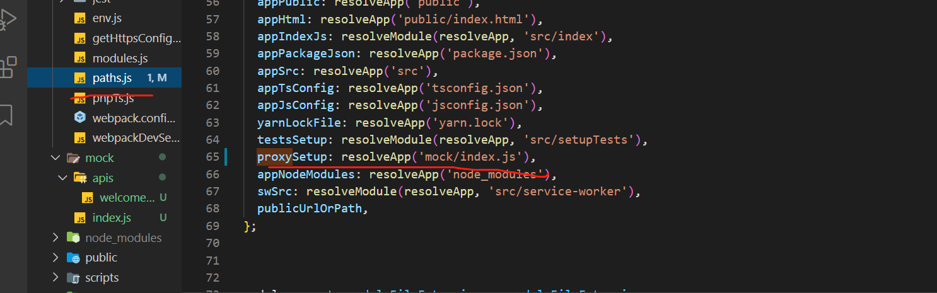Click publicUrlOrPath on line 68
Image resolution: width=937 pixels, height=293 pixels.
[x=309, y=209]
